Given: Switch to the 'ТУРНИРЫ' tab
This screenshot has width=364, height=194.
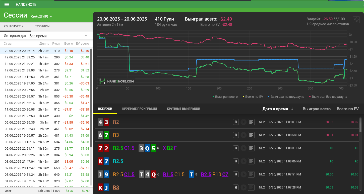Looking at the screenshot, I should point(42,26).
